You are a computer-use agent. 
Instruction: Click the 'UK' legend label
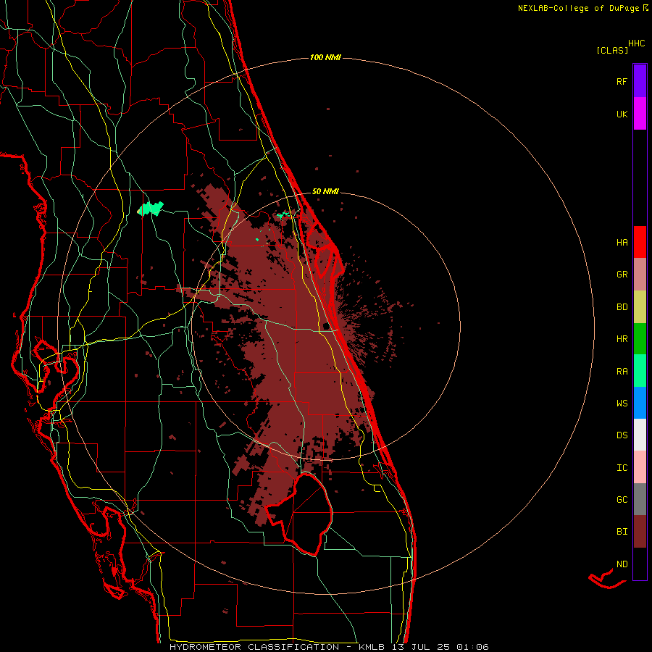(622, 114)
